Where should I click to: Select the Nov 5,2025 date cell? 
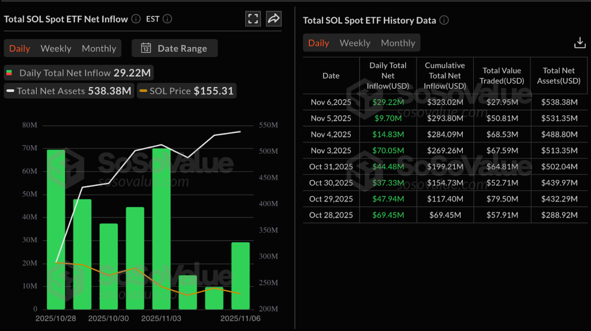(331, 118)
